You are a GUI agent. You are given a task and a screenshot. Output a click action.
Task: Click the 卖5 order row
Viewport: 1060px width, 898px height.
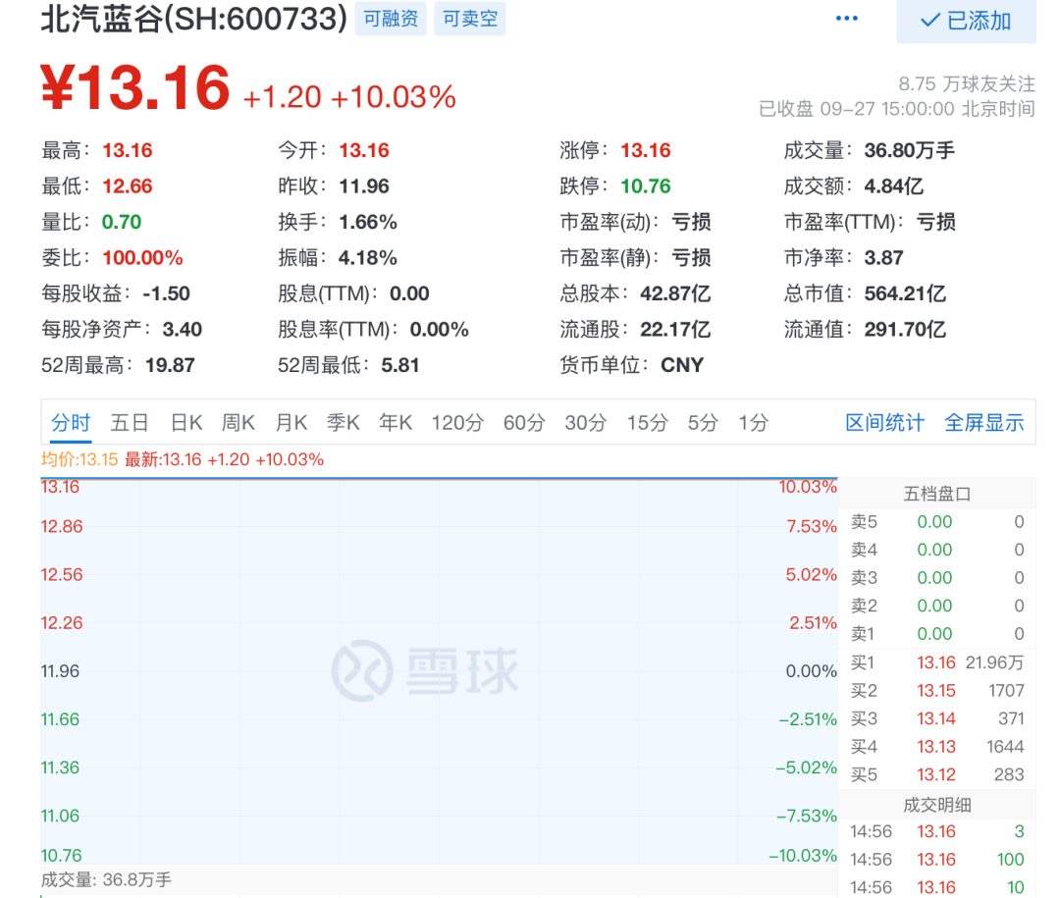937,522
